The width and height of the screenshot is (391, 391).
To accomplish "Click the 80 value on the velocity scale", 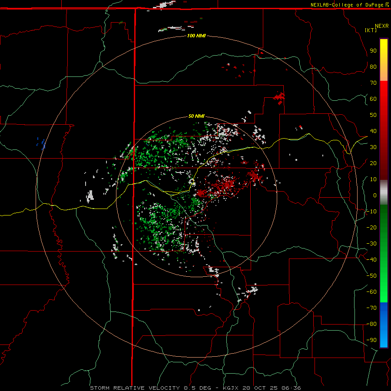I will [373, 67].
